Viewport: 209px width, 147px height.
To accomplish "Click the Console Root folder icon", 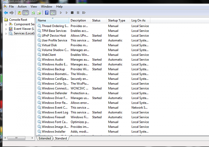I will pyautogui.click(x=6, y=20).
